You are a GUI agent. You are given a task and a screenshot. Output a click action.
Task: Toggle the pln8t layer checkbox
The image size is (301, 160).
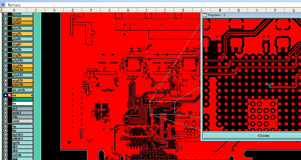coord(6,39)
